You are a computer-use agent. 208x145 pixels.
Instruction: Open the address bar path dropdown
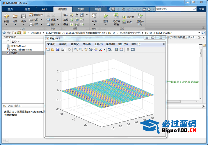(199, 33)
